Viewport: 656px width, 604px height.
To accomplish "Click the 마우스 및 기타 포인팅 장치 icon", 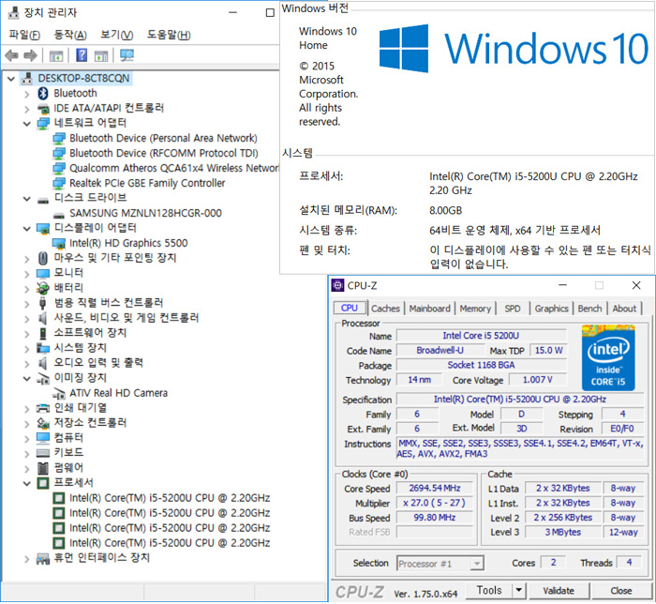I will point(43,258).
